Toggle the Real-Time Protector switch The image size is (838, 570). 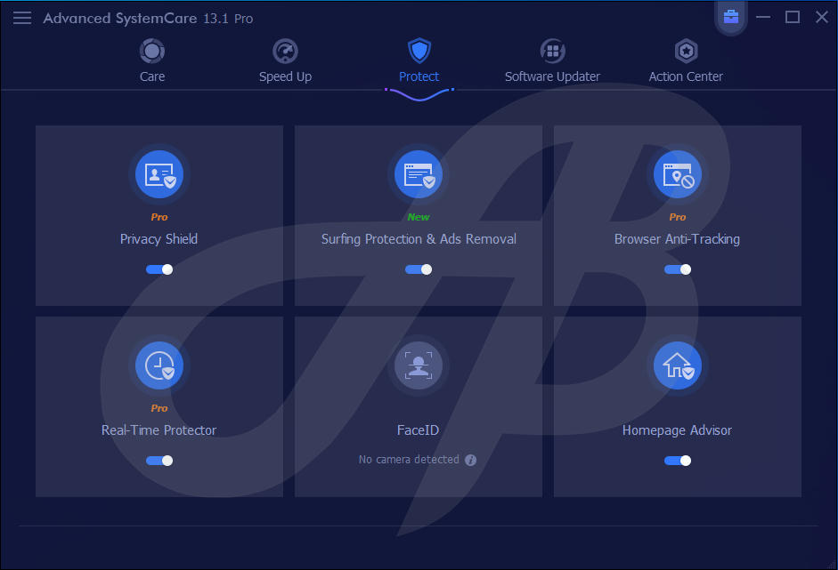[x=159, y=461]
